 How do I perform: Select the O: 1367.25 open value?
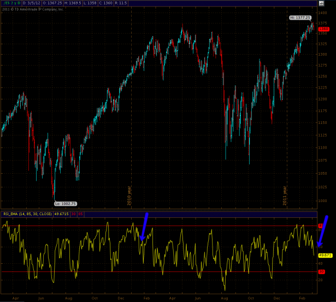[x=52, y=3]
